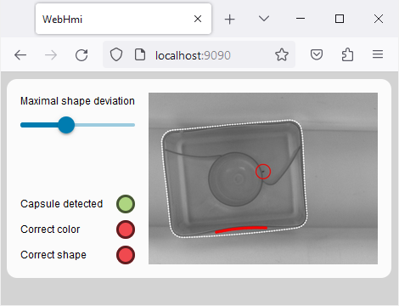Image resolution: width=399 pixels, height=306 pixels.
Task: Click the forward navigation arrow
Action: pos(51,55)
